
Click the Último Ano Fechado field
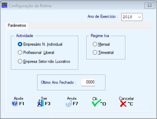coord(88,82)
